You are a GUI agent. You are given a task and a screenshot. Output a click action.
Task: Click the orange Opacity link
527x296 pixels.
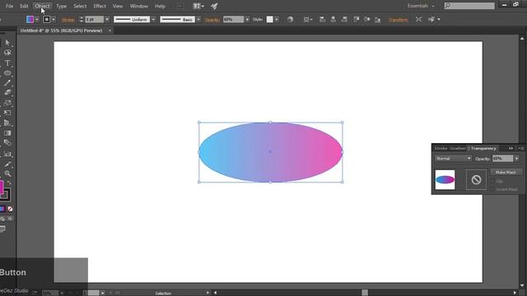(212, 20)
